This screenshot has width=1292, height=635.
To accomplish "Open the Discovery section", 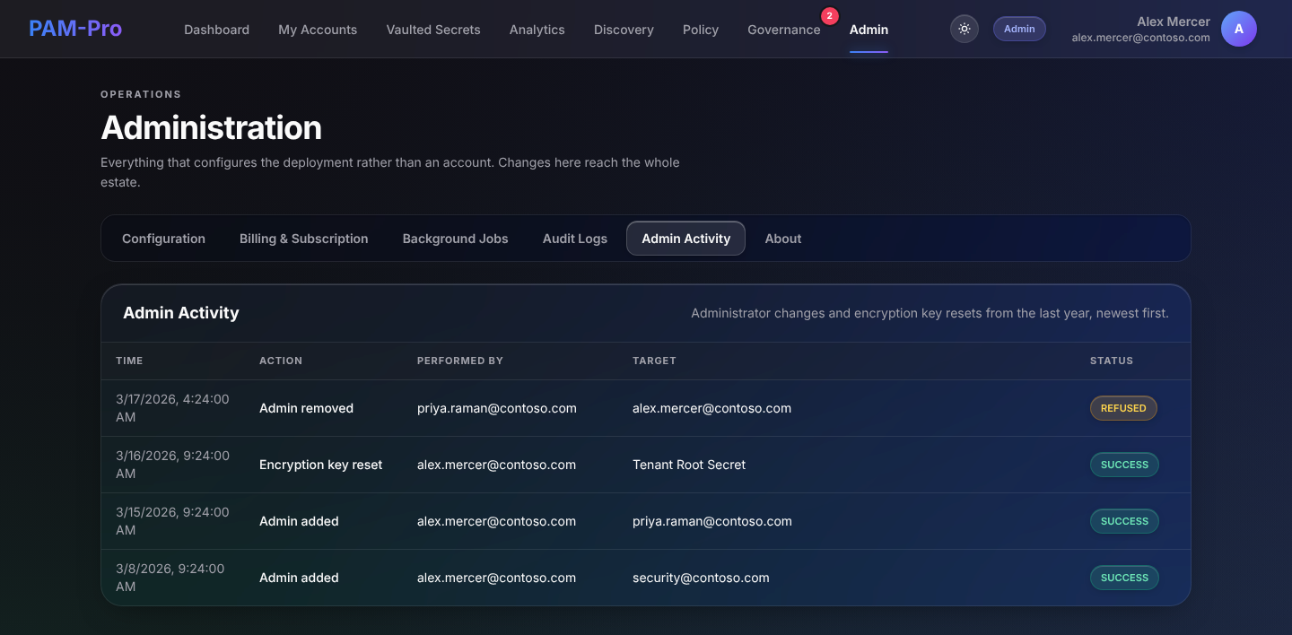I will tap(624, 30).
